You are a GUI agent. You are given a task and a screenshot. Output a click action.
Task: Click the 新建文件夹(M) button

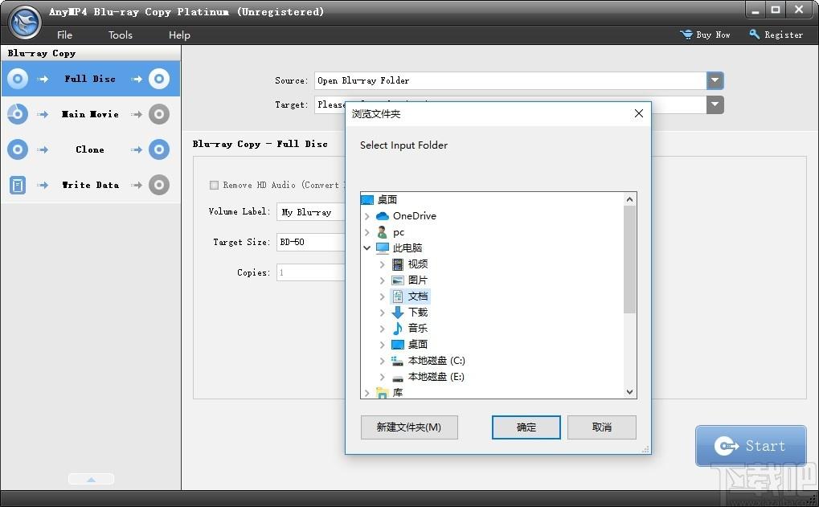click(409, 427)
